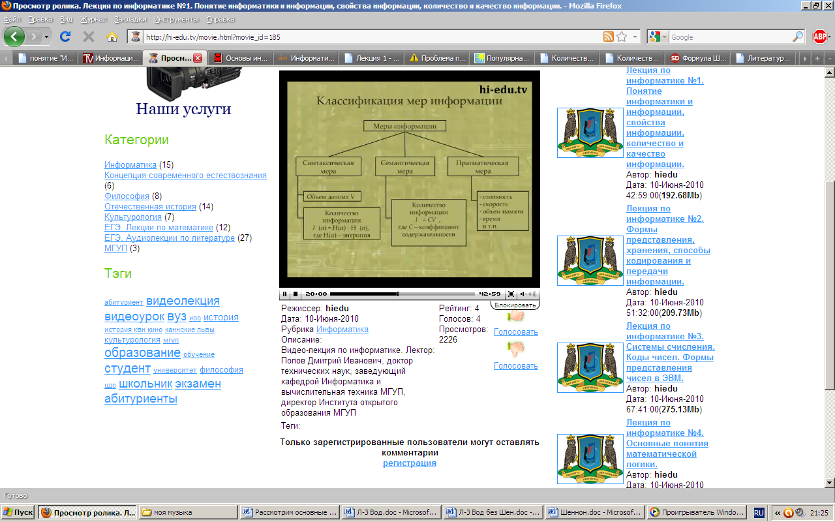Viewport: 835px width, 522px height.
Task: Open the Информатика link in Рубрика
Action: 342,330
